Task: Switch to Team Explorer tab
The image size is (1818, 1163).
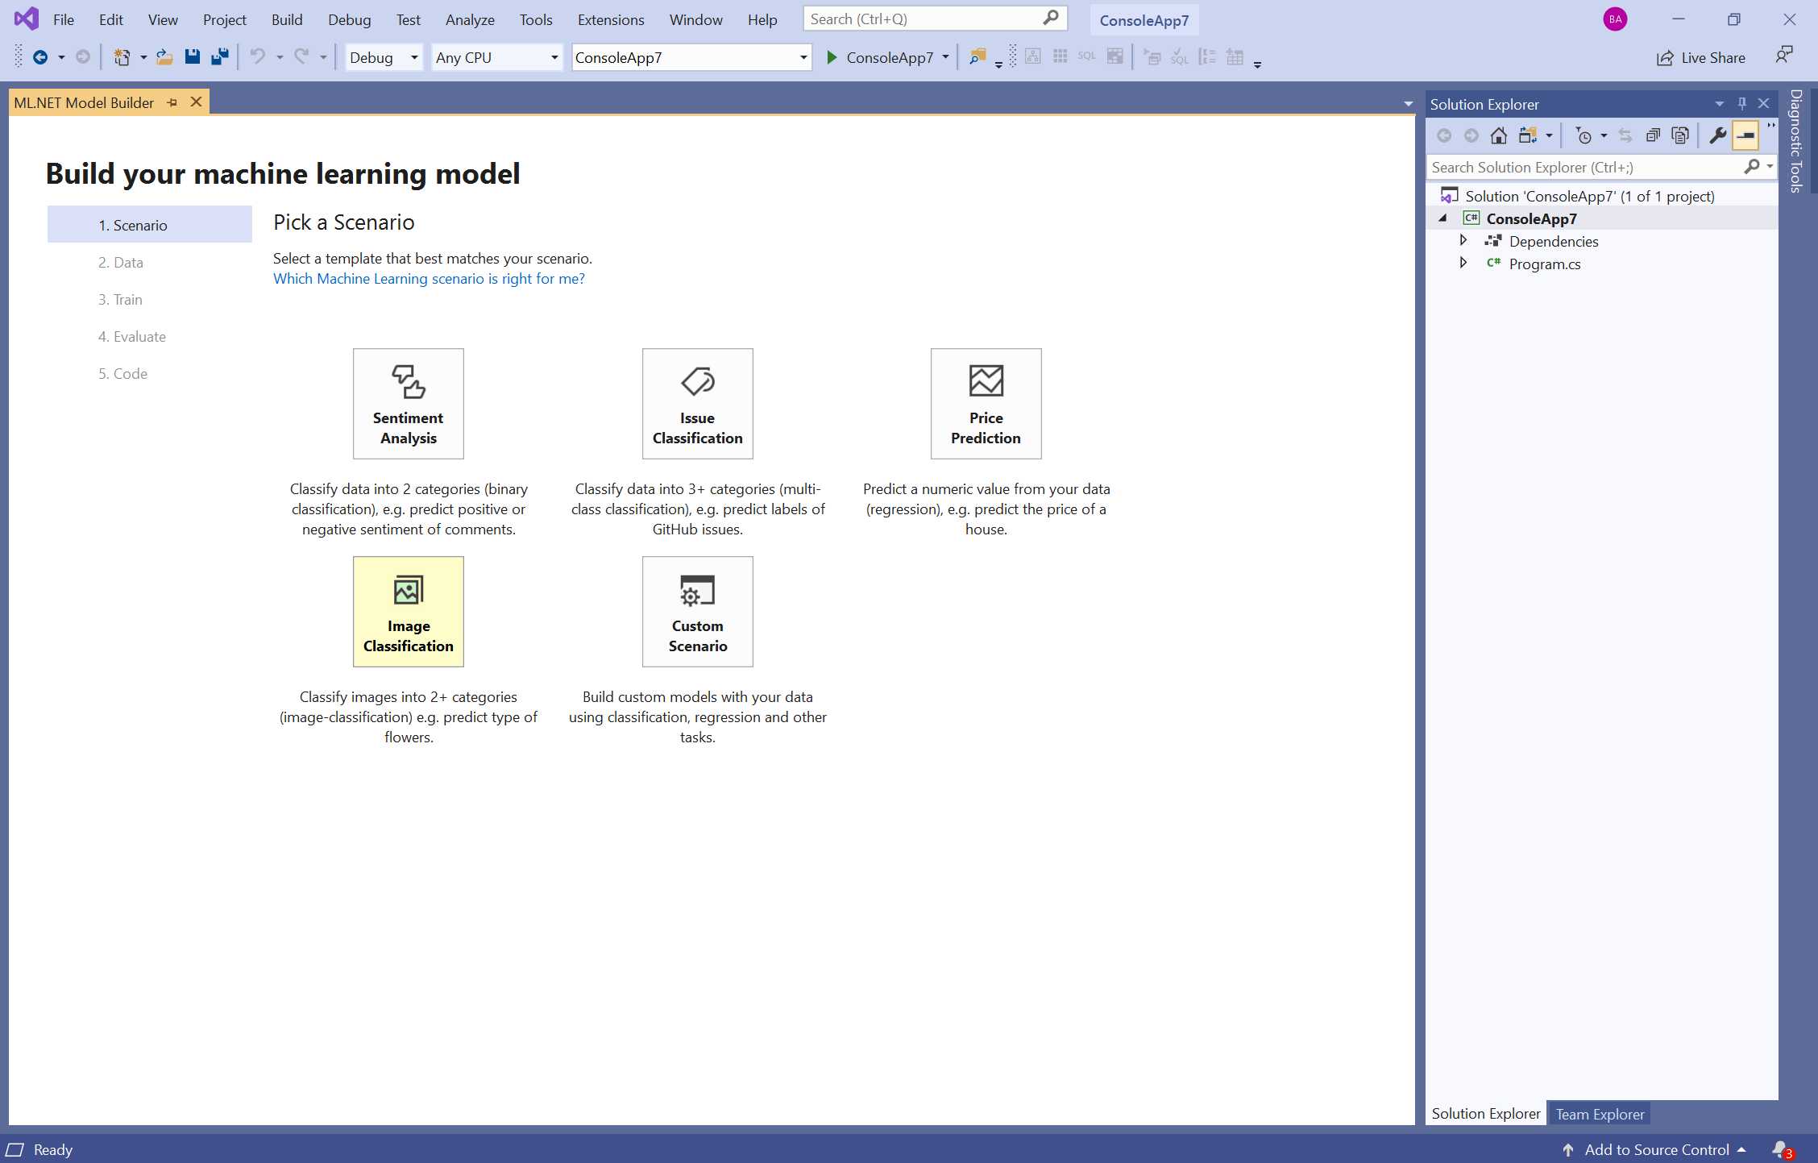Action: click(1600, 1114)
